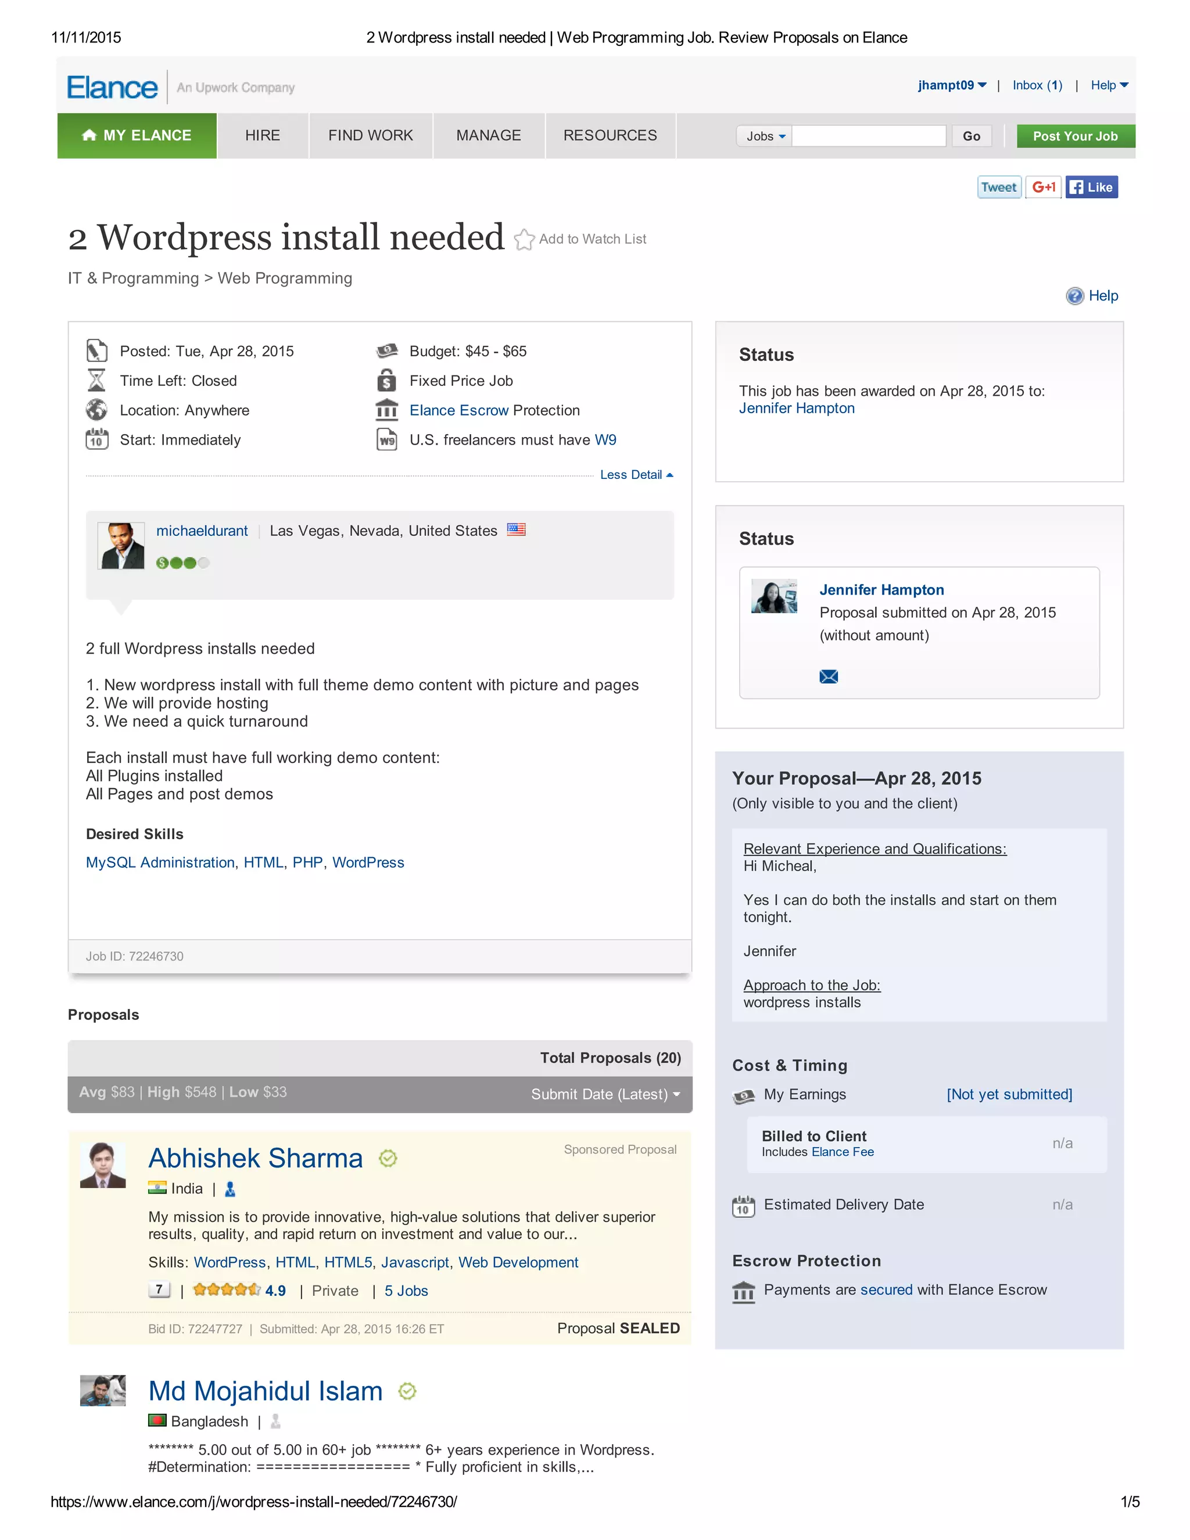This screenshot has width=1190, height=1540.
Task: Open the Jobs search category dropdown
Action: [x=765, y=136]
